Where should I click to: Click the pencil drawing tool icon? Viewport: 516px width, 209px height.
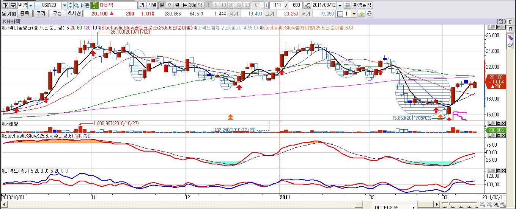click(510, 37)
